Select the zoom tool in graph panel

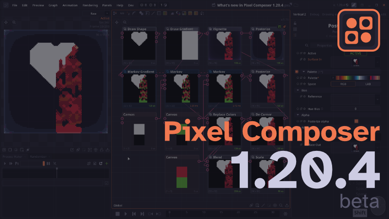tap(124, 22)
